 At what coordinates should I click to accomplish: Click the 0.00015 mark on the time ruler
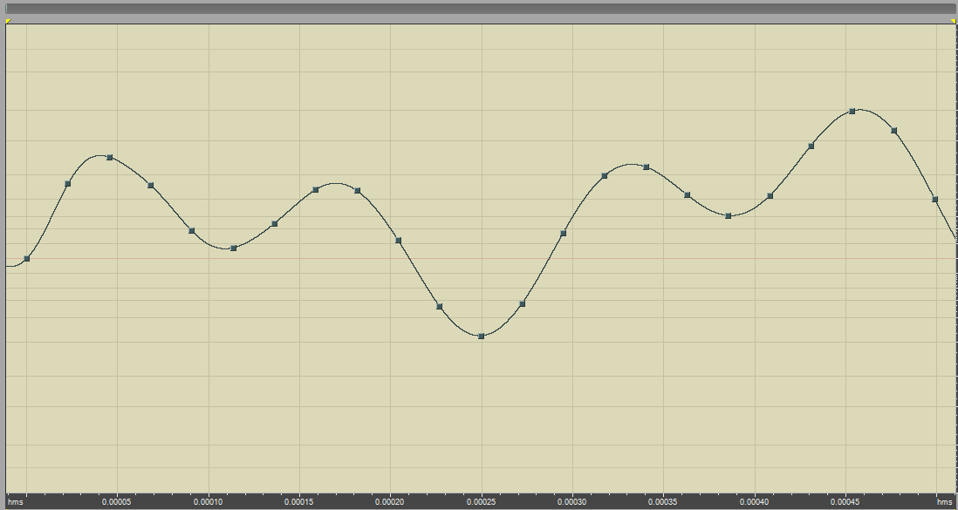tap(299, 502)
